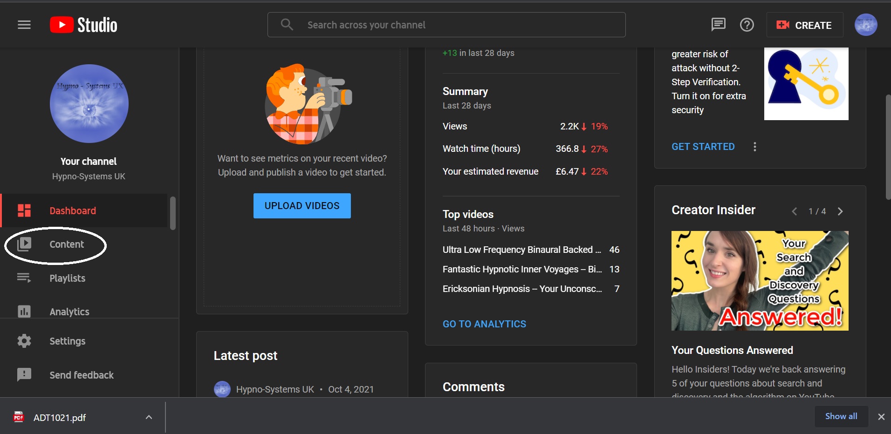891x434 pixels.
Task: Click the Send feedback icon
Action: tap(24, 375)
